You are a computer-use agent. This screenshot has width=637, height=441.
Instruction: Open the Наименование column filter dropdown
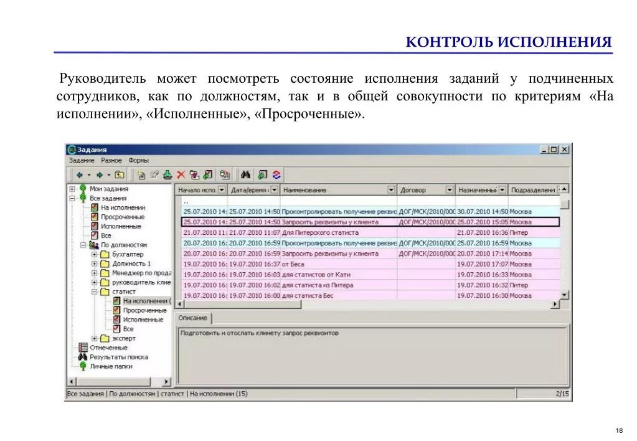click(x=391, y=190)
